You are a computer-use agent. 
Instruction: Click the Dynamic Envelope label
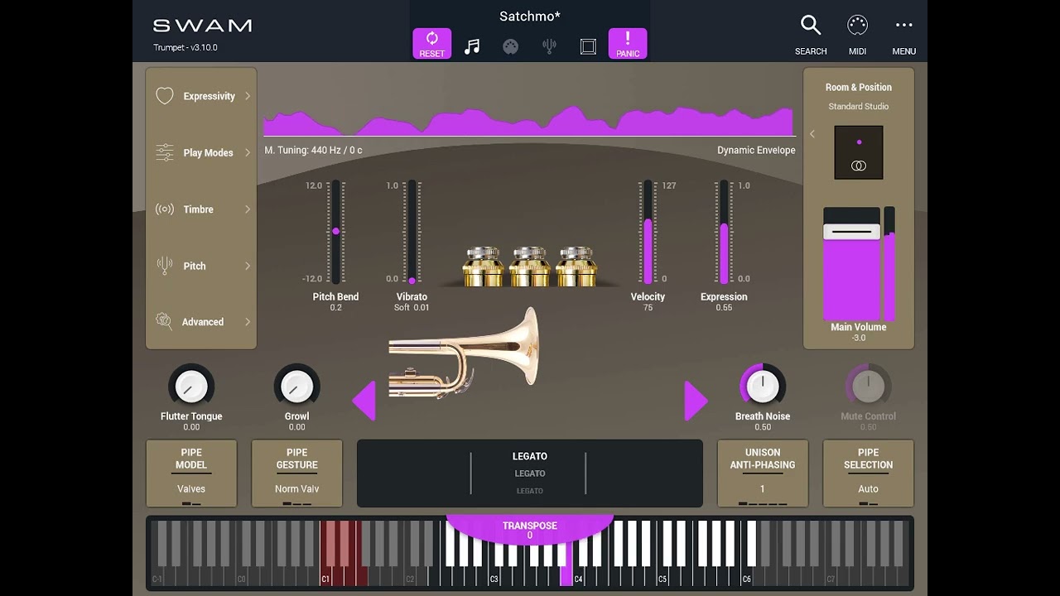[x=756, y=150]
